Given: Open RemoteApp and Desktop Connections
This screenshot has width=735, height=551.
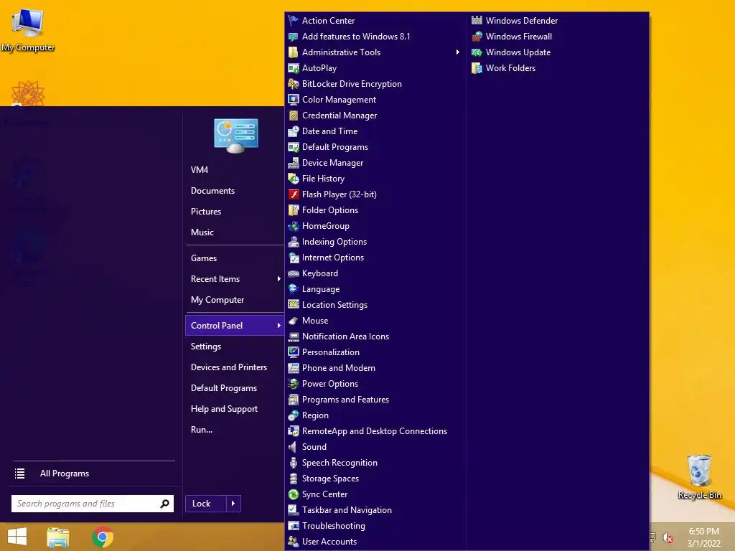Looking at the screenshot, I should 376,431.
